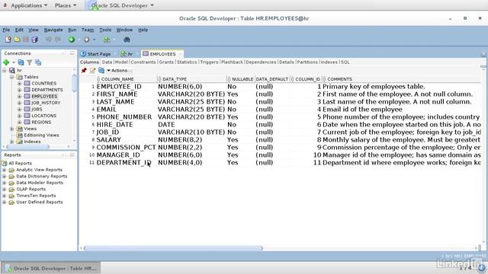
Task: Select the REGIONS table in tree
Action: [x=41, y=122]
